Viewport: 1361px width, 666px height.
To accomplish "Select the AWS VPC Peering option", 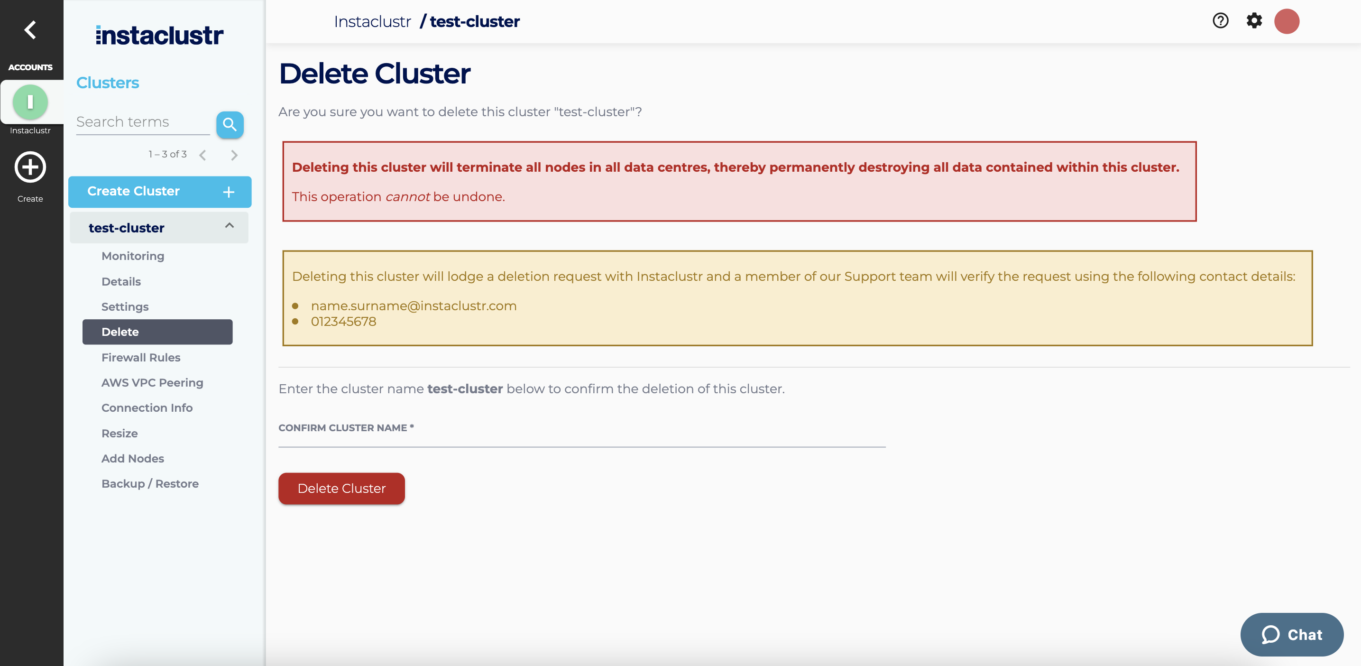I will (152, 382).
